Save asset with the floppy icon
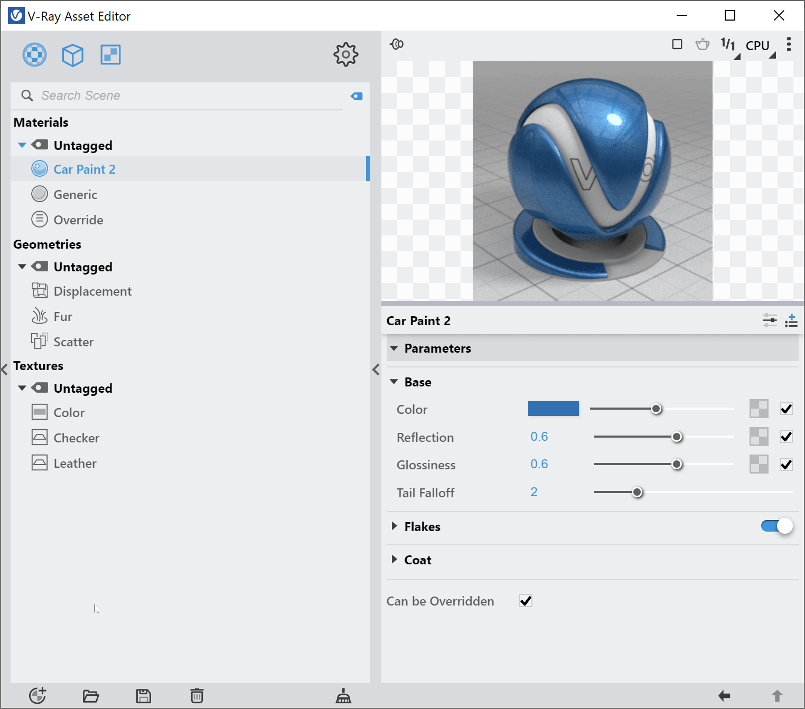Image resolution: width=805 pixels, height=709 pixels. [x=144, y=696]
